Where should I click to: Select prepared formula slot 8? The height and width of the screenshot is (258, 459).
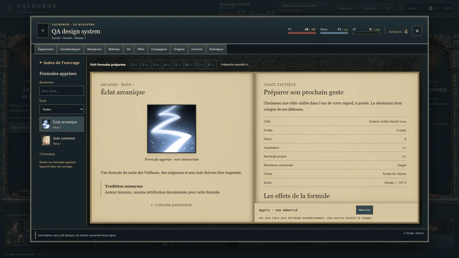tap(211, 64)
